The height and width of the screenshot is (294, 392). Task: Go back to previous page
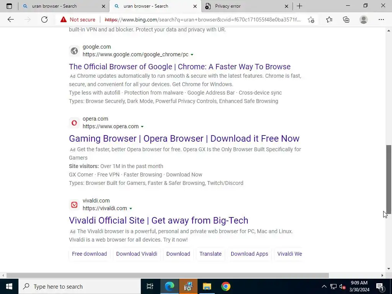point(10,20)
